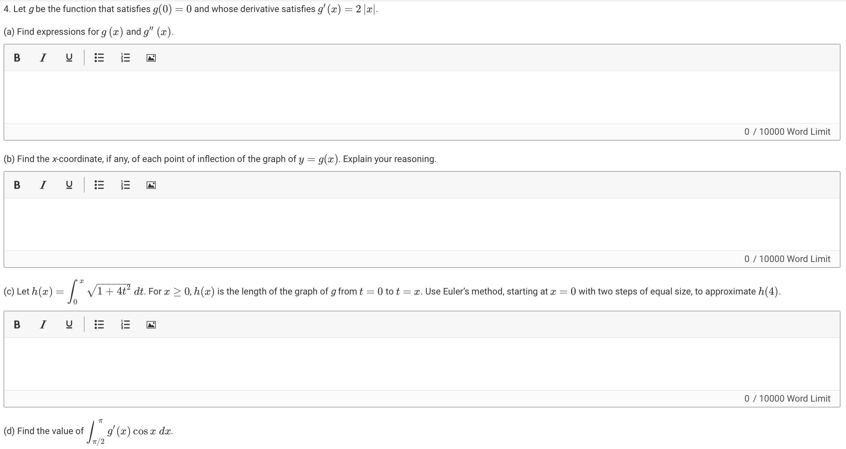Toggle Bold in part (c) editor
The height and width of the screenshot is (449, 846).
click(17, 325)
